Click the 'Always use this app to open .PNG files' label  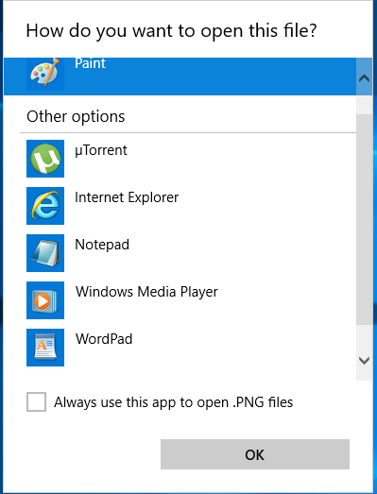[173, 402]
